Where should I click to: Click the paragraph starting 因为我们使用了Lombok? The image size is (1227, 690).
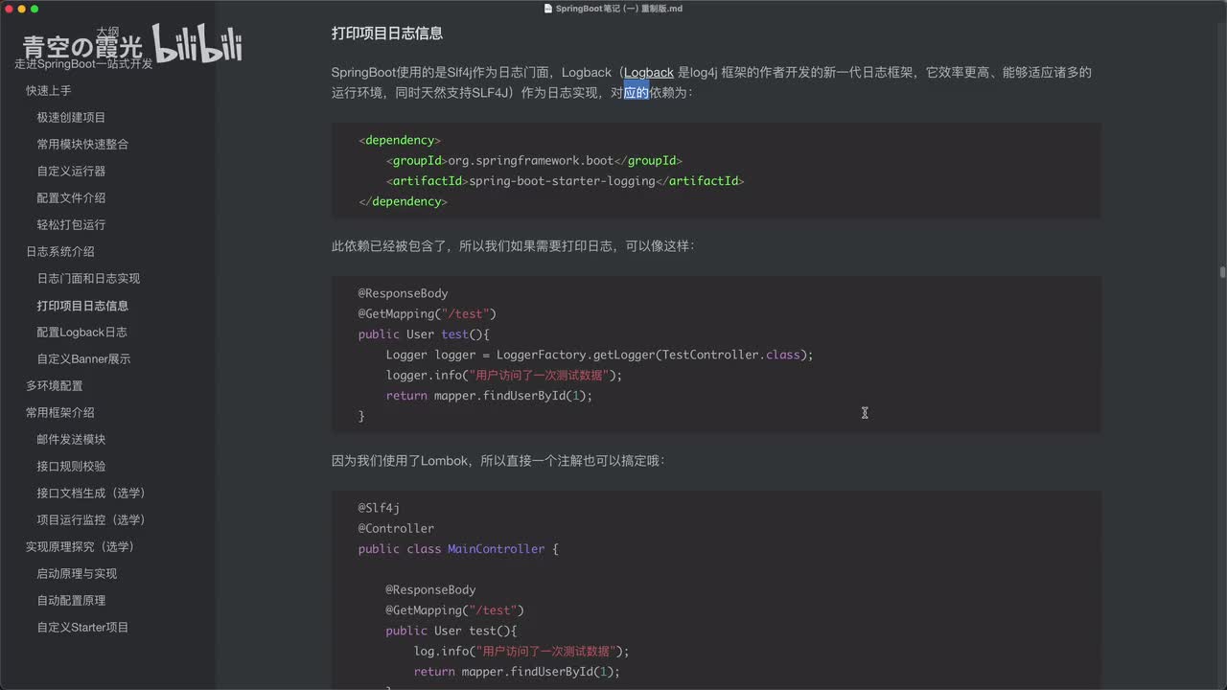click(498, 461)
